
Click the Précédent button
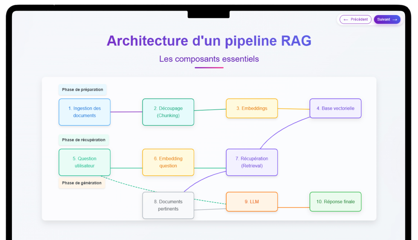click(x=356, y=20)
